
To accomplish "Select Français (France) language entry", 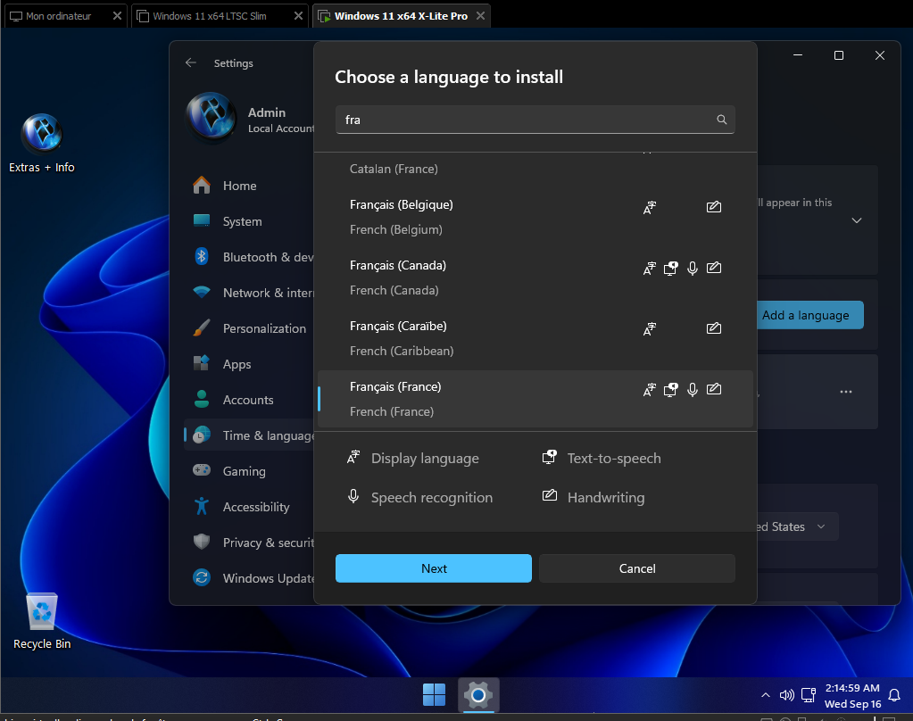I will point(535,400).
